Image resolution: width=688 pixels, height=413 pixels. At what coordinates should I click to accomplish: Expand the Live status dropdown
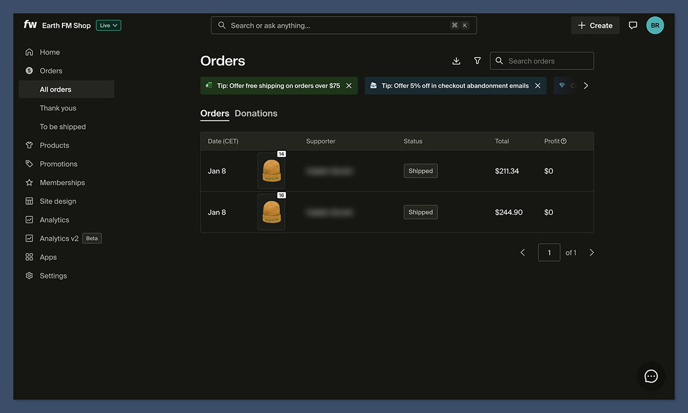click(108, 25)
